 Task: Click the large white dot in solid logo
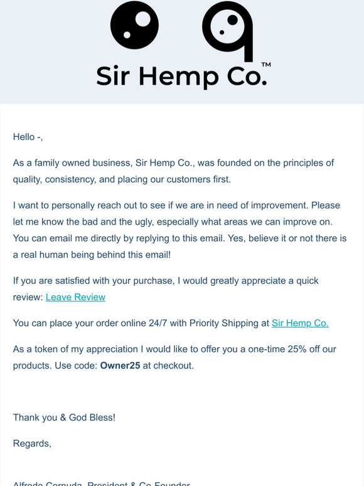click(x=142, y=19)
